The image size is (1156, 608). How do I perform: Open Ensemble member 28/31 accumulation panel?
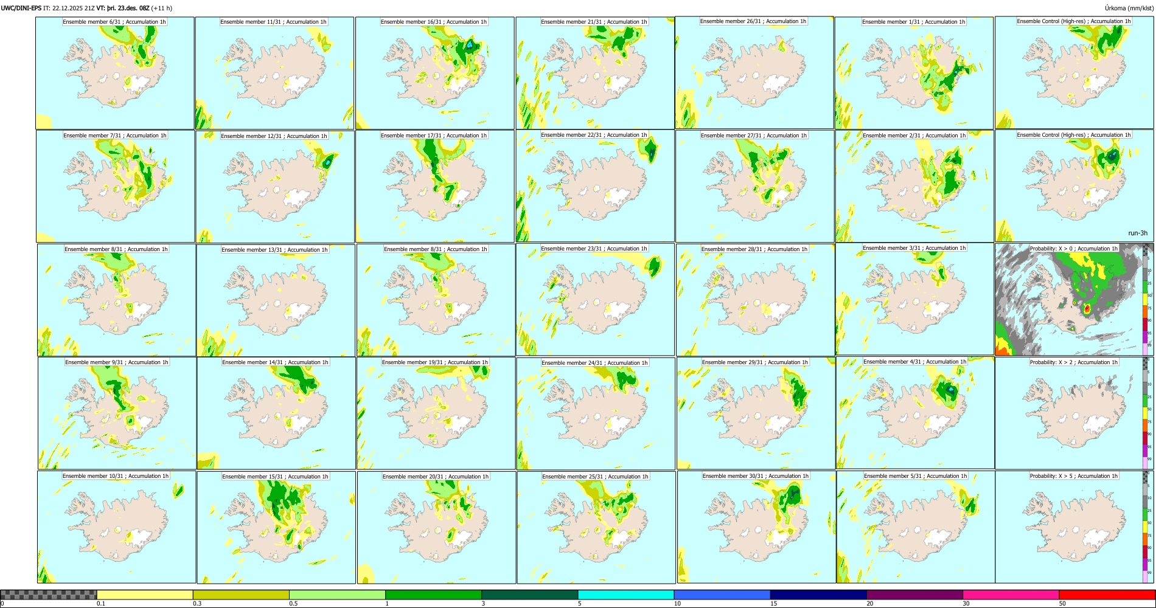756,300
